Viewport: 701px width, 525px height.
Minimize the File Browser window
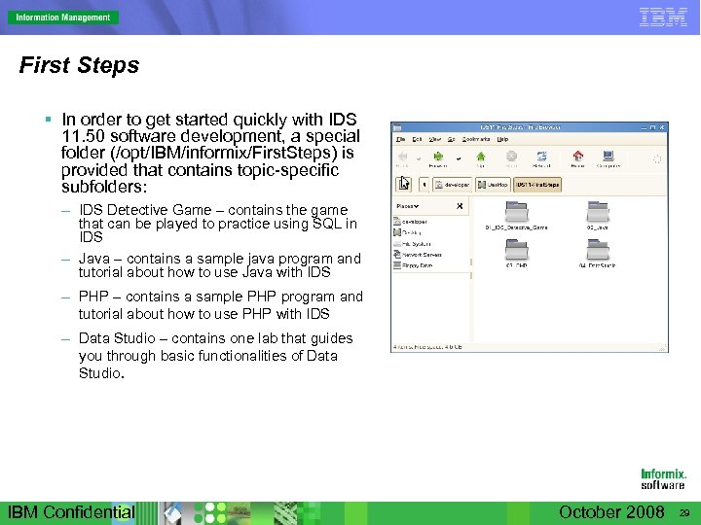point(645,127)
